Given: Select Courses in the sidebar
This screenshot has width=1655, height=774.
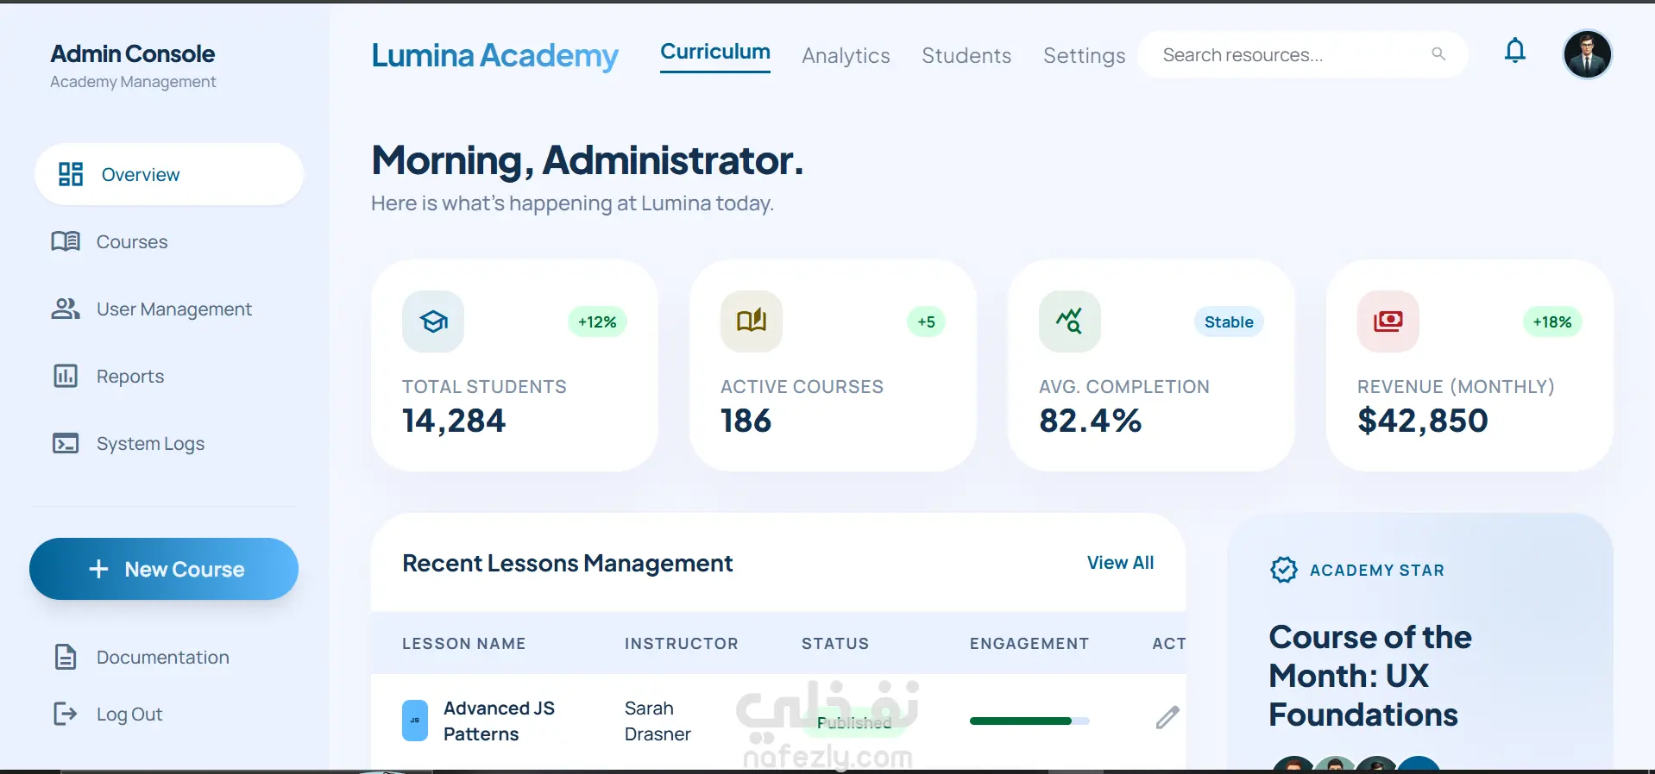Looking at the screenshot, I should pos(131,242).
